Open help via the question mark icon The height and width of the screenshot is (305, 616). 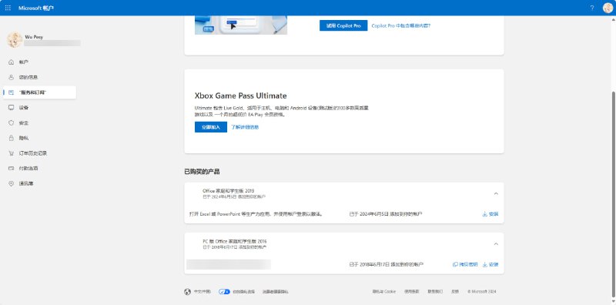[592, 8]
